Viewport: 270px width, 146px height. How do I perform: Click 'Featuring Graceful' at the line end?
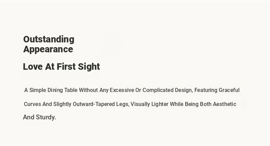pyautogui.click(x=217, y=90)
